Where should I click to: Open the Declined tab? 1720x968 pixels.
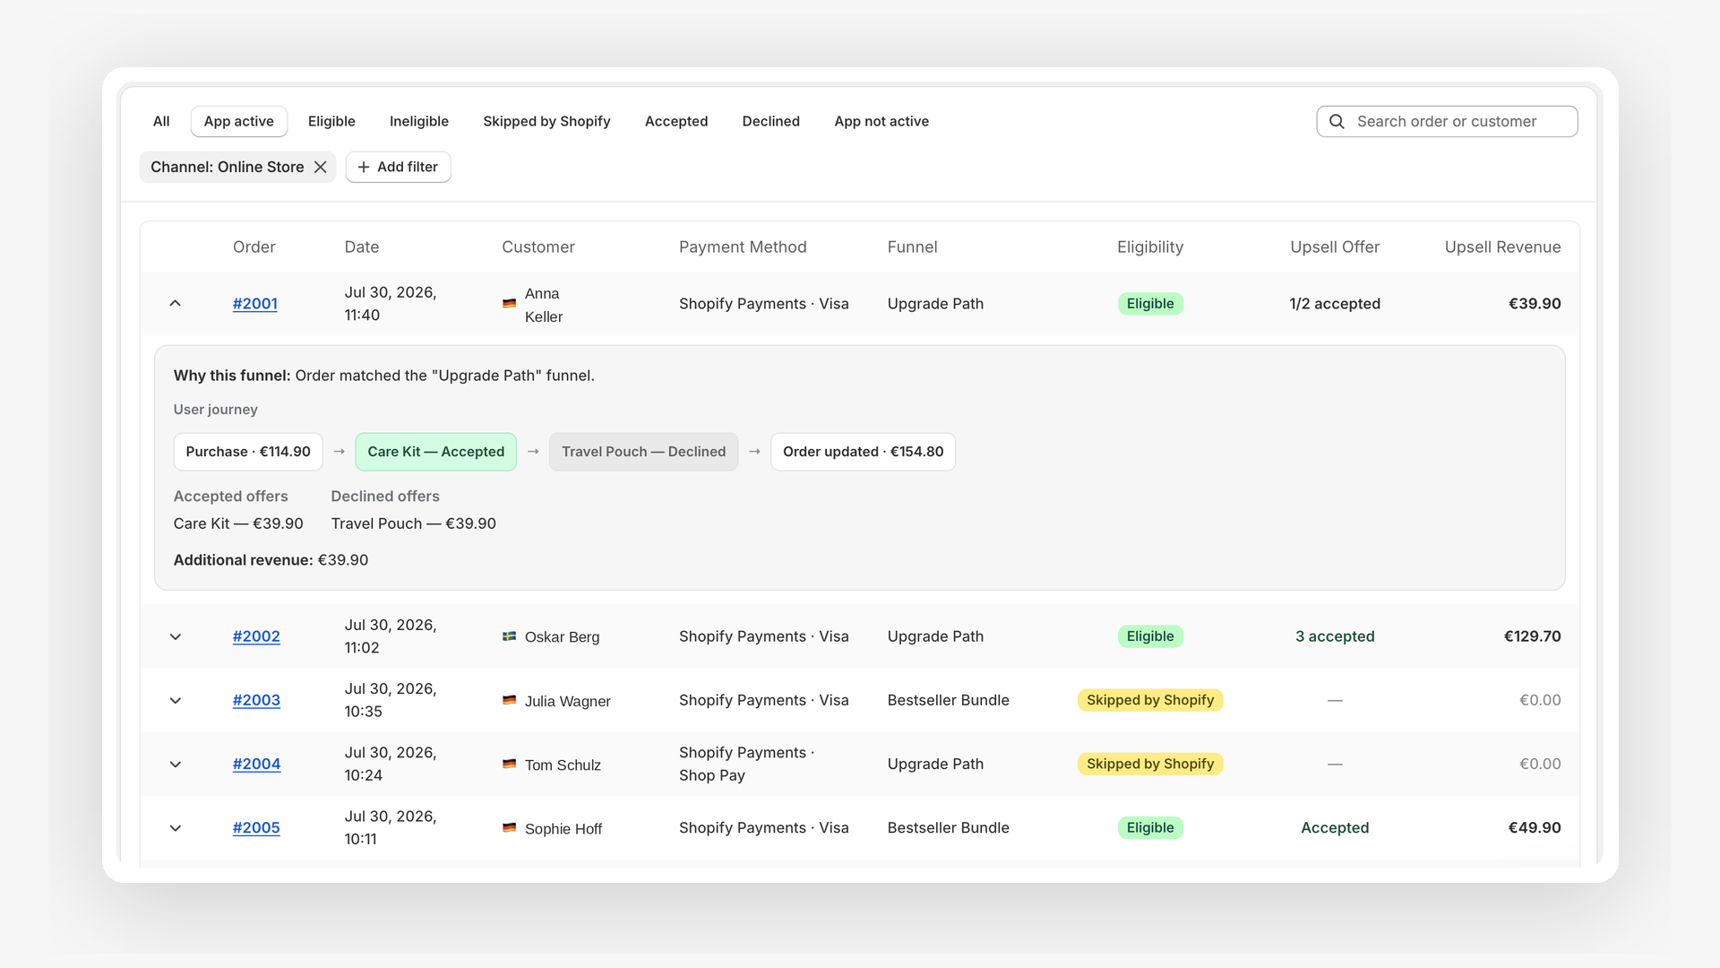pyautogui.click(x=771, y=122)
